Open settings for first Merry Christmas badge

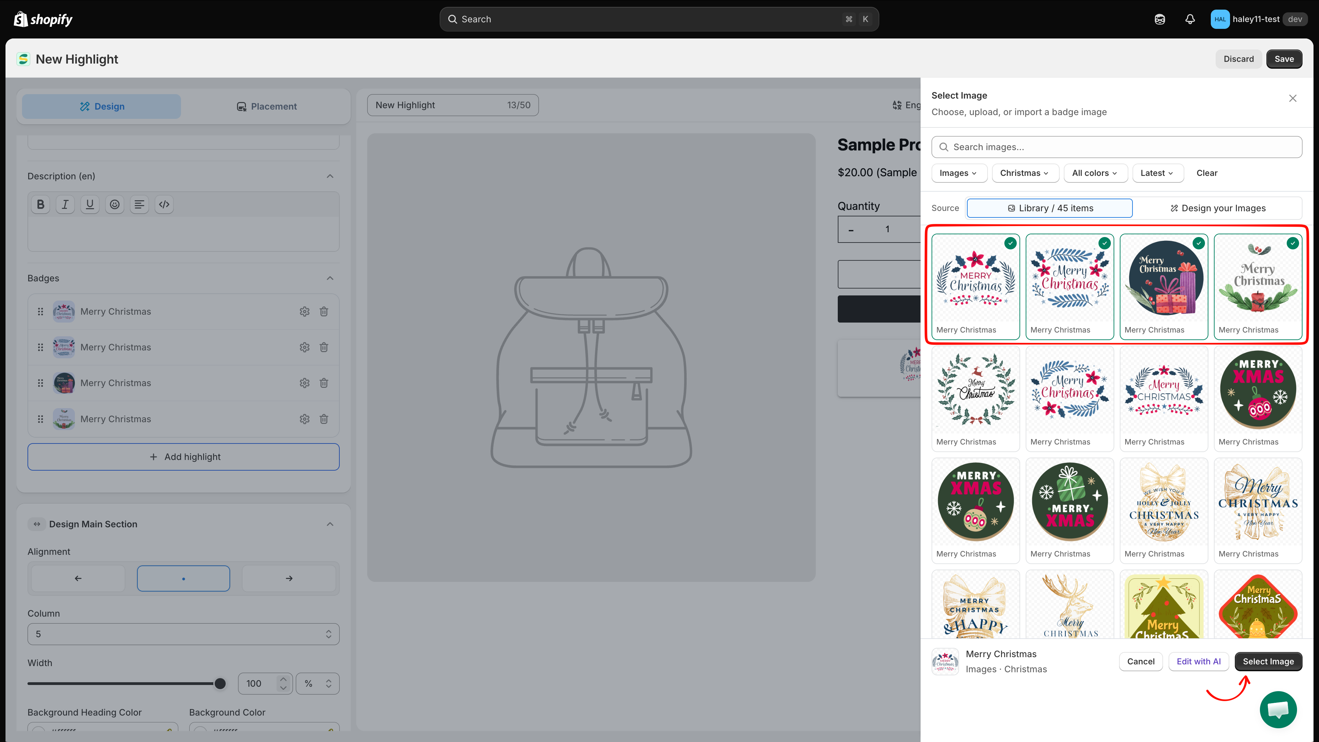[305, 311]
